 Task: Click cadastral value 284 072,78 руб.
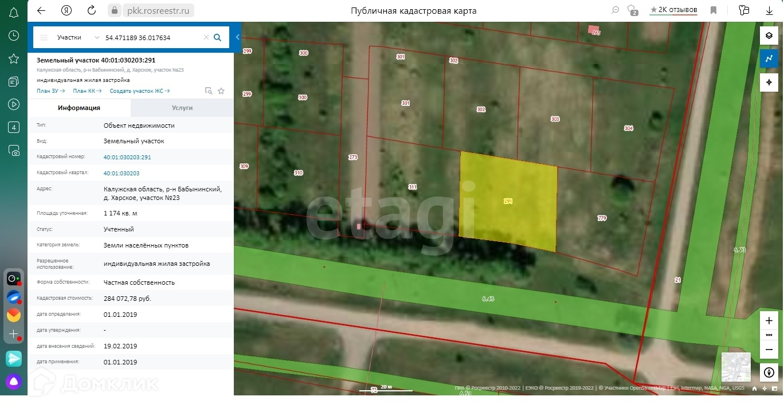(x=128, y=299)
